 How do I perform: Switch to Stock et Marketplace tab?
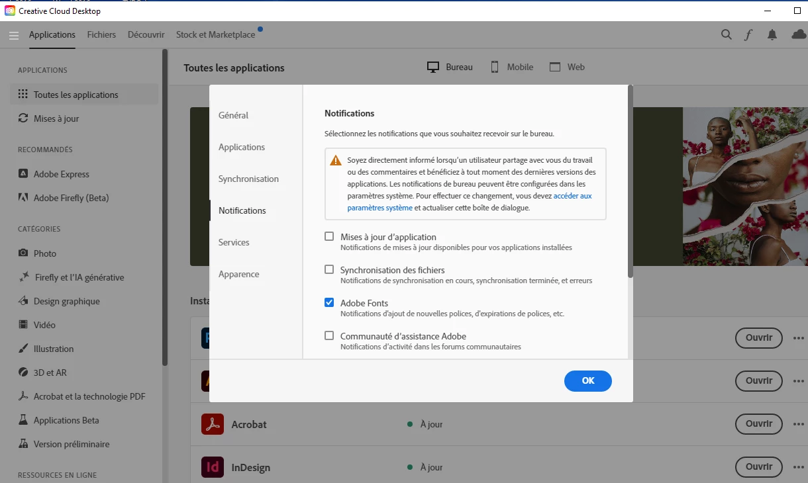point(215,34)
